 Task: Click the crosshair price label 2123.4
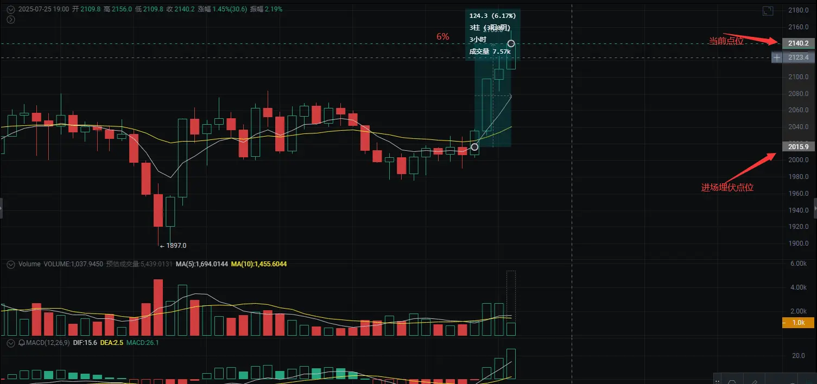798,57
